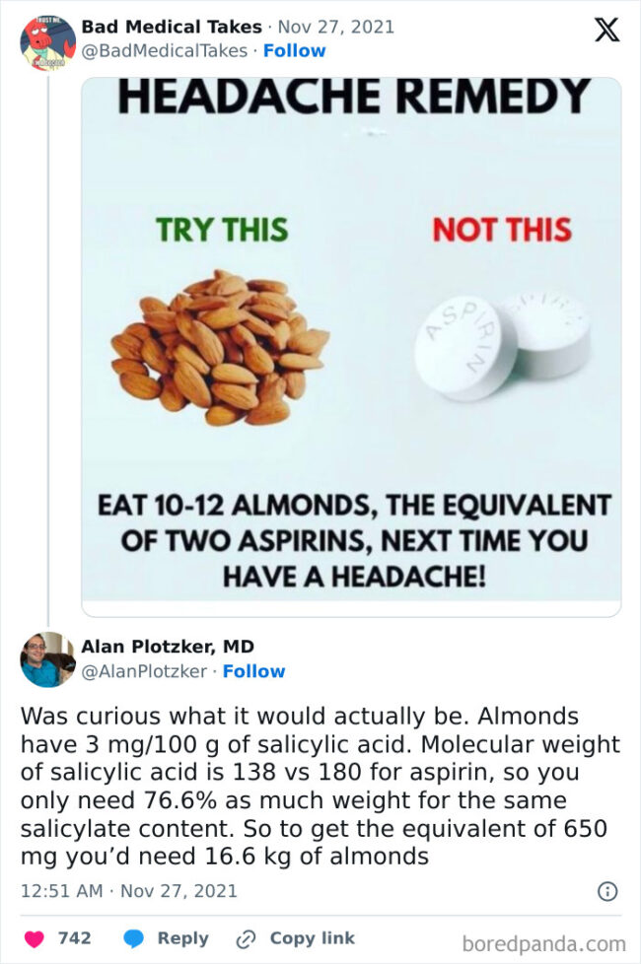Follow the @BadMedicalTakes account
Image resolution: width=641 pixels, height=964 pixels.
pos(294,50)
